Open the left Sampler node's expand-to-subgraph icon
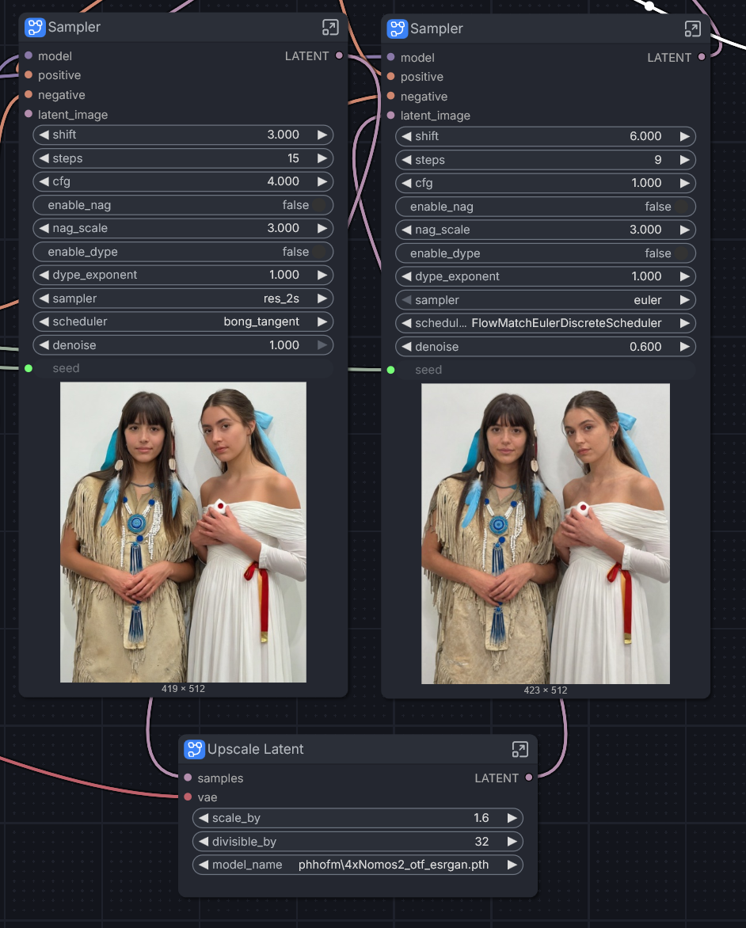The width and height of the screenshot is (746, 928). 329,27
